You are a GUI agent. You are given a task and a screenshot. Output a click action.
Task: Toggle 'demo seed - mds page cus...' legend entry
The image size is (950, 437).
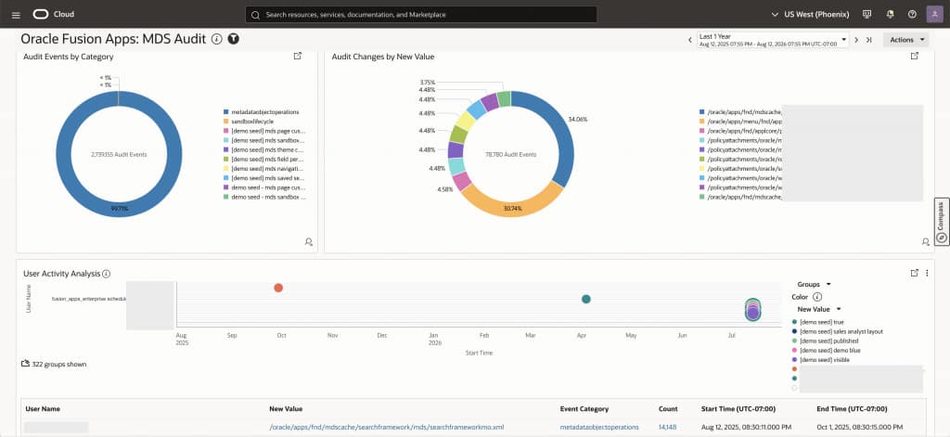pos(264,187)
